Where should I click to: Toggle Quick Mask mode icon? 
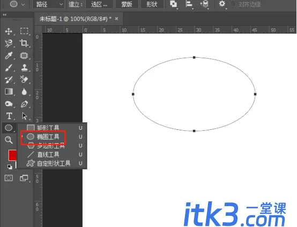pos(9,178)
